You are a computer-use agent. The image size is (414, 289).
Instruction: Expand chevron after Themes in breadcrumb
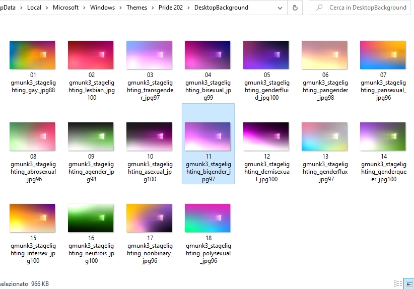(x=153, y=8)
